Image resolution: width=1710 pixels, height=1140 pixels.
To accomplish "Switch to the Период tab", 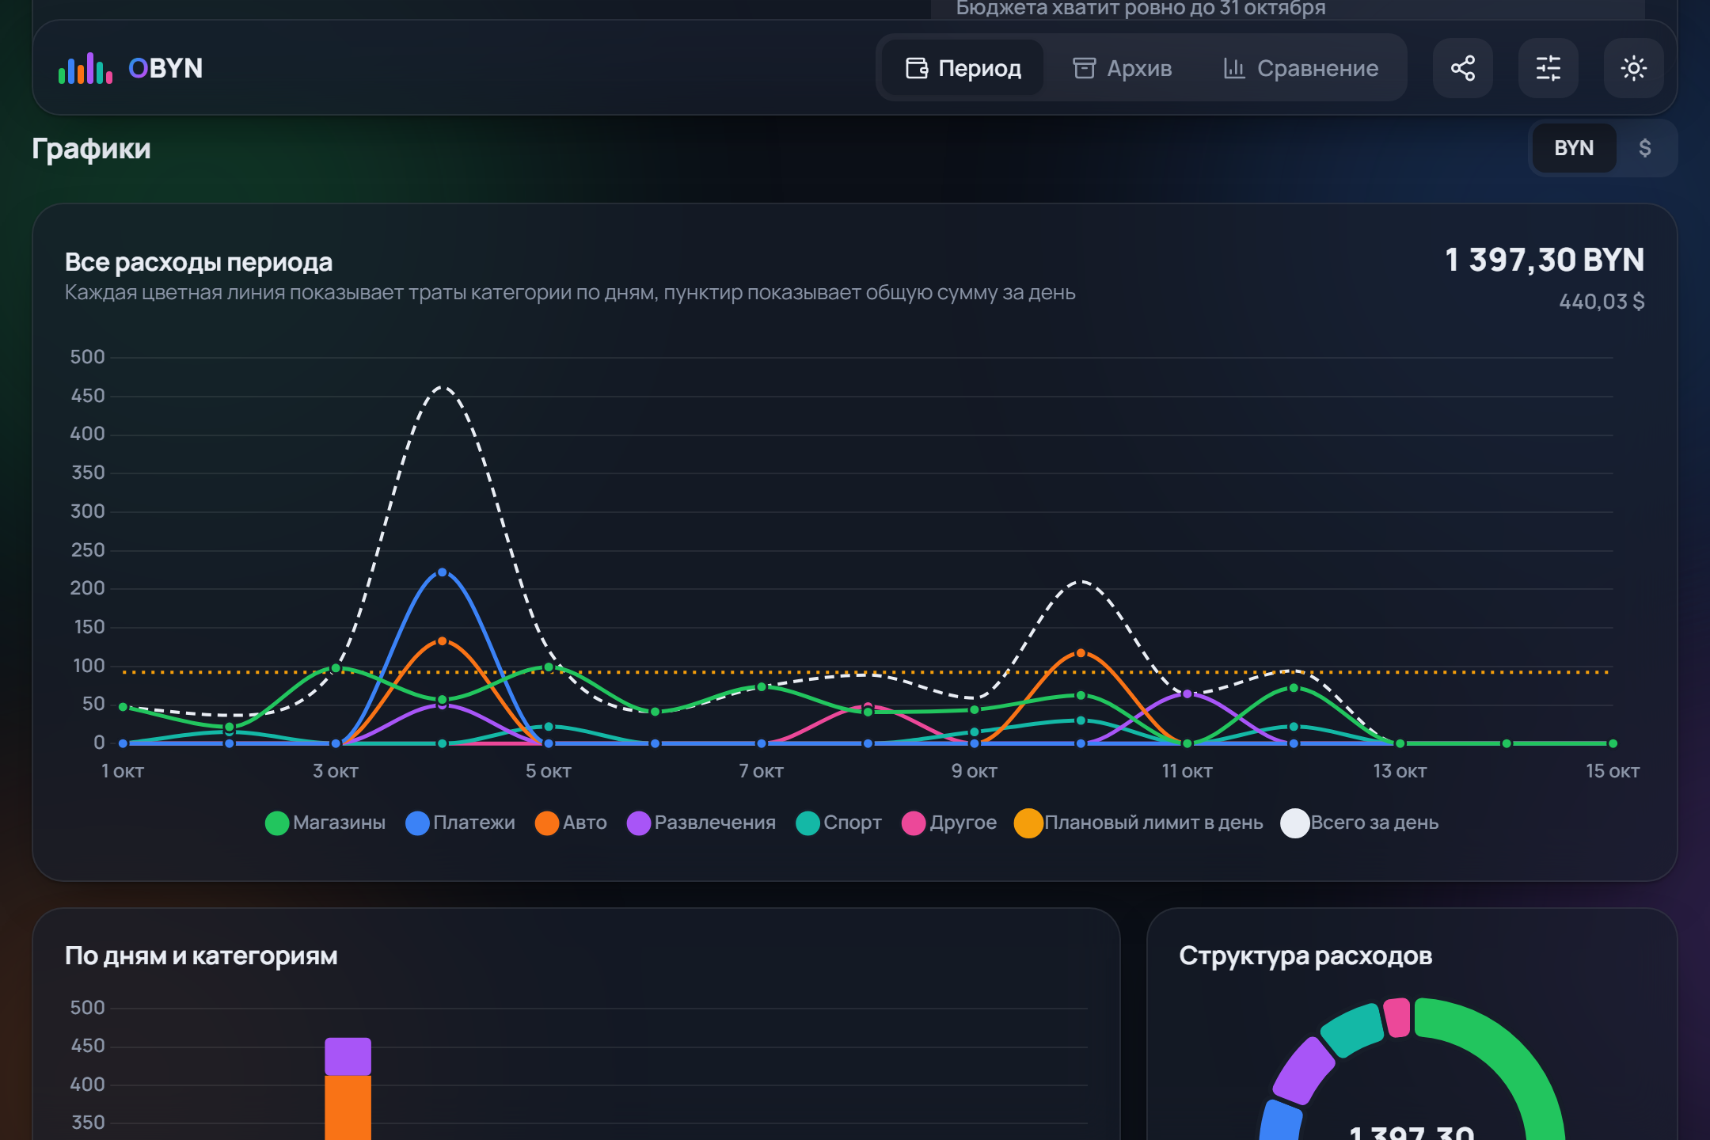I will 963,68.
